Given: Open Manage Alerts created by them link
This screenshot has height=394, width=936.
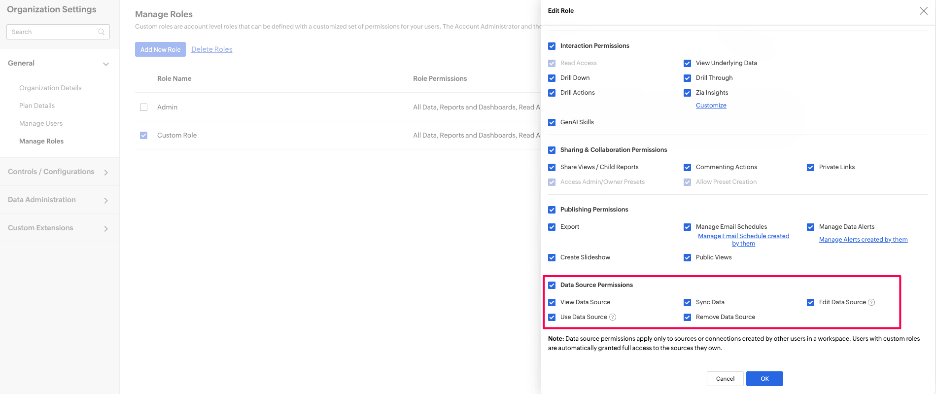Looking at the screenshot, I should click(x=864, y=240).
